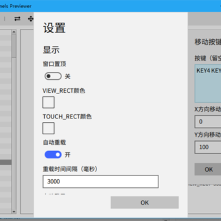The height and width of the screenshot is (221, 221).
Task: Toggle the 窗口置顶 switch
Action: pyautogui.click(x=53, y=76)
